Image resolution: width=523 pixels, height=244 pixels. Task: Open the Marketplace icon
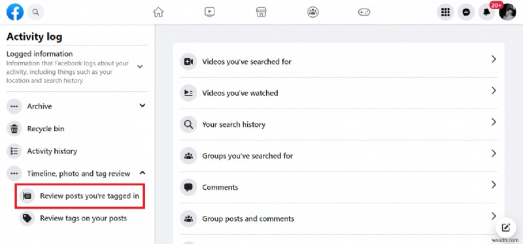261,12
